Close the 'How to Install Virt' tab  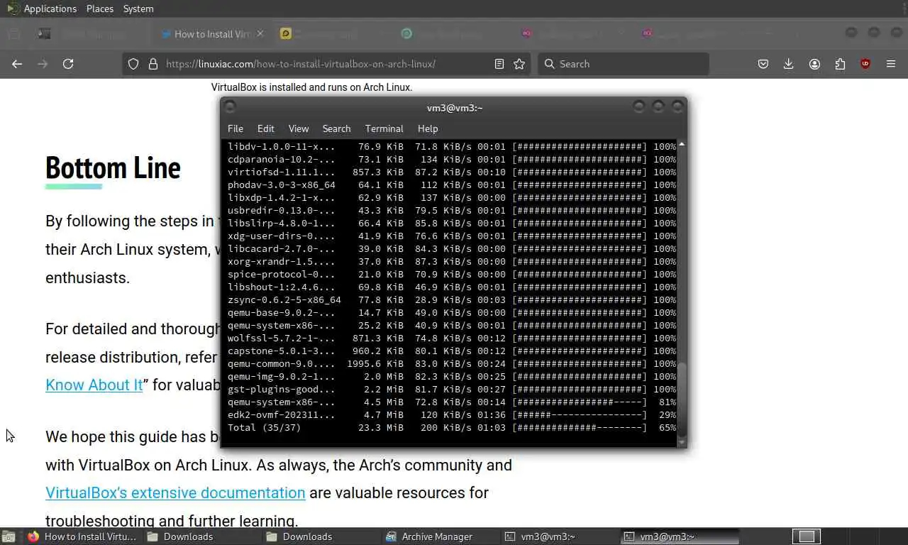pos(260,33)
